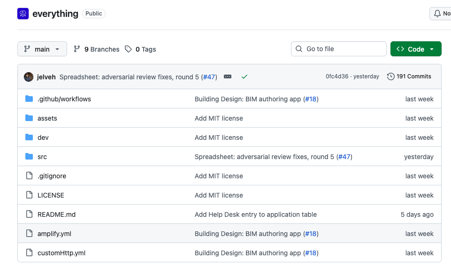451x267 pixels.
Task: View the 191 Commits history
Action: (x=409, y=76)
